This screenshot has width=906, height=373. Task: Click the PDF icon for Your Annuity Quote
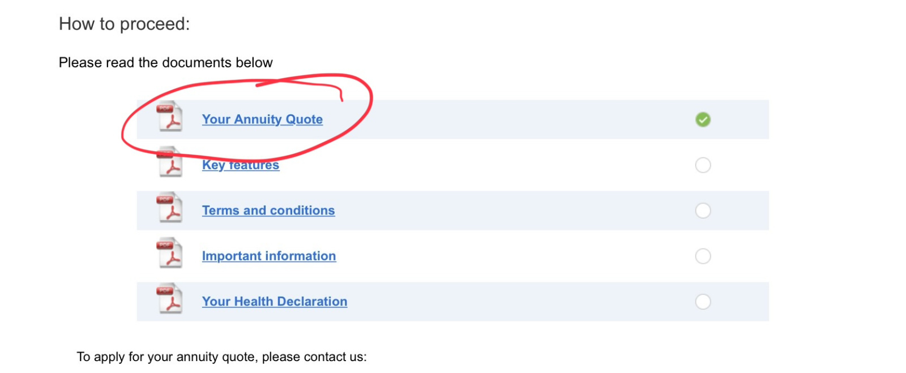(x=170, y=117)
